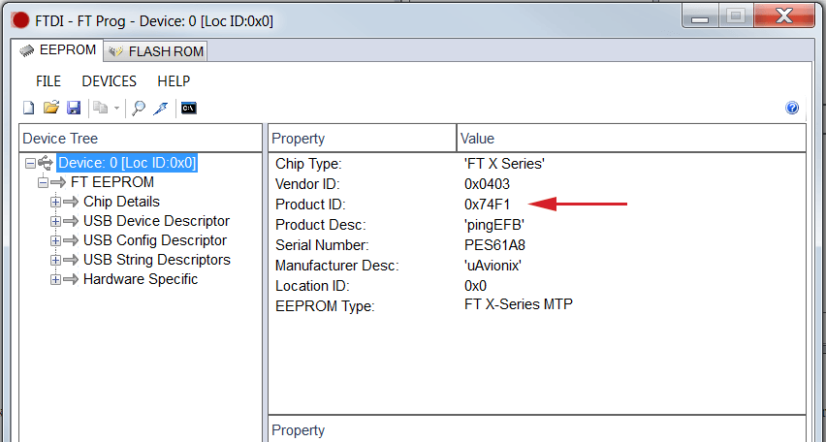Program devices with the lightning bolt icon
826x442 pixels.
pyautogui.click(x=160, y=108)
